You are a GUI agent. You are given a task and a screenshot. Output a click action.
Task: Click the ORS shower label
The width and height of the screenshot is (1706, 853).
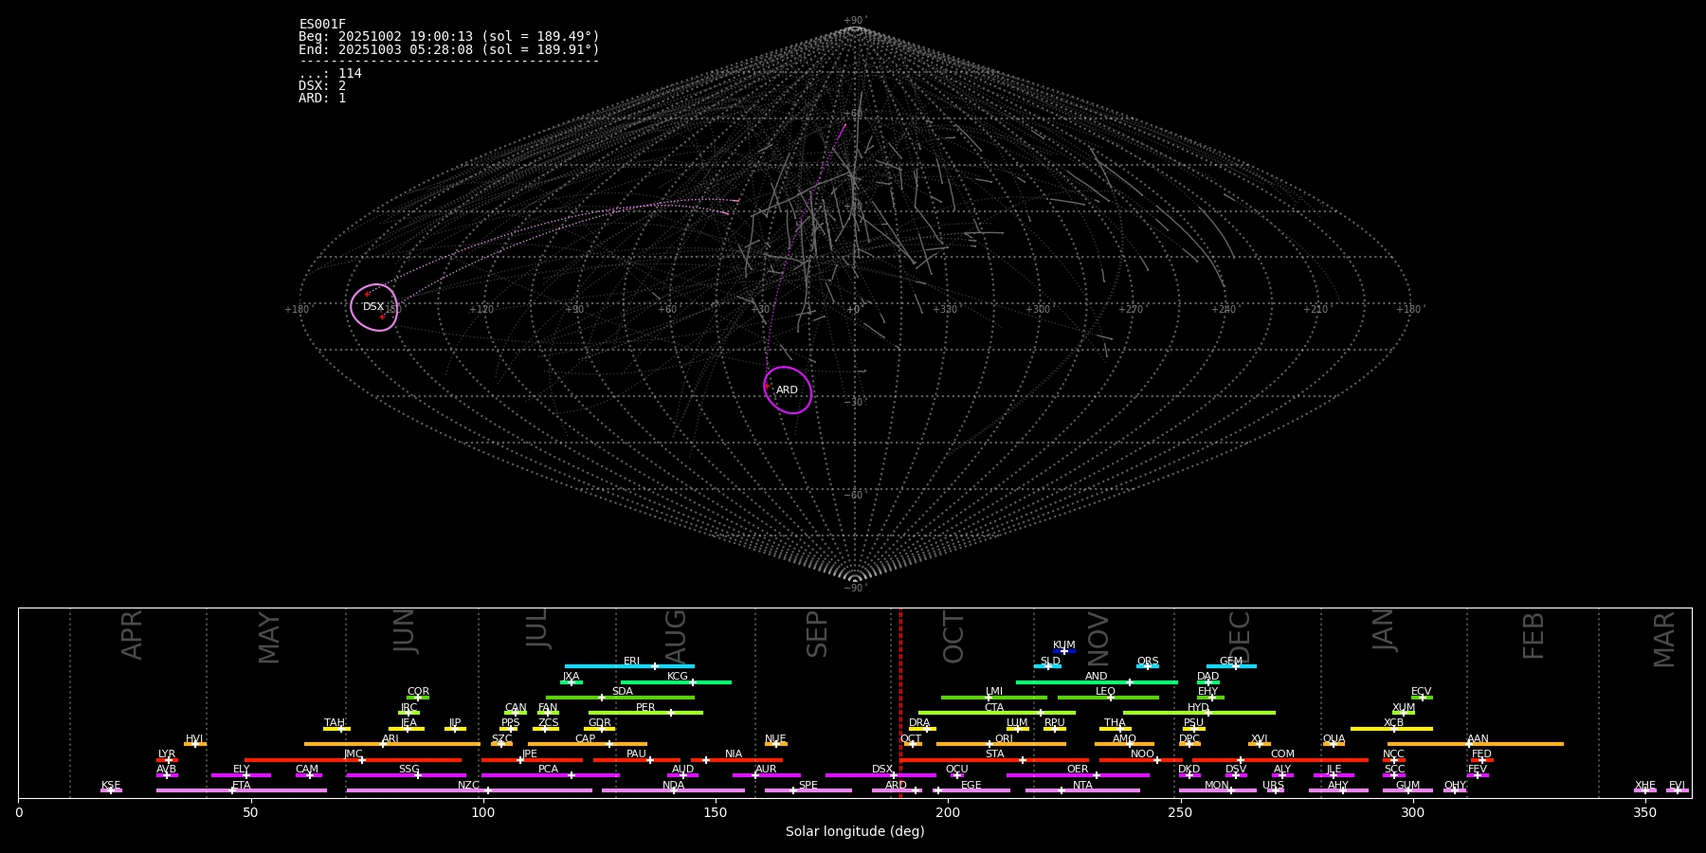coord(1148,662)
